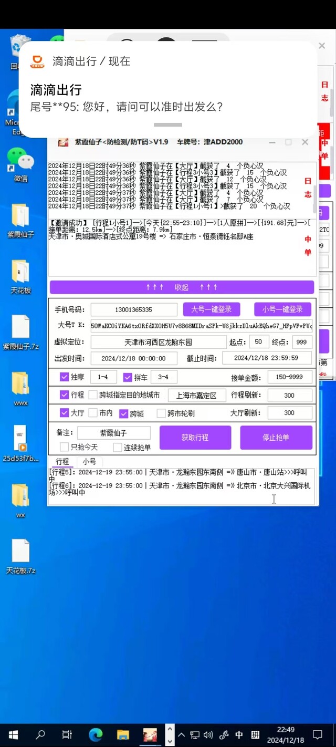This screenshot has width=336, height=747.
Task: Click the 停止抢单 button
Action: [x=276, y=438]
